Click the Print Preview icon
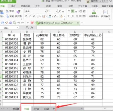This screenshot has width=113, height=111. click(x=14, y=23)
